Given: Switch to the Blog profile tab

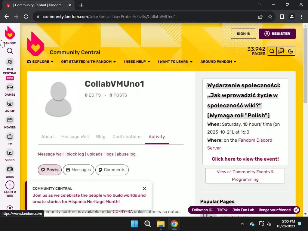Looking at the screenshot, I should coord(100,137).
